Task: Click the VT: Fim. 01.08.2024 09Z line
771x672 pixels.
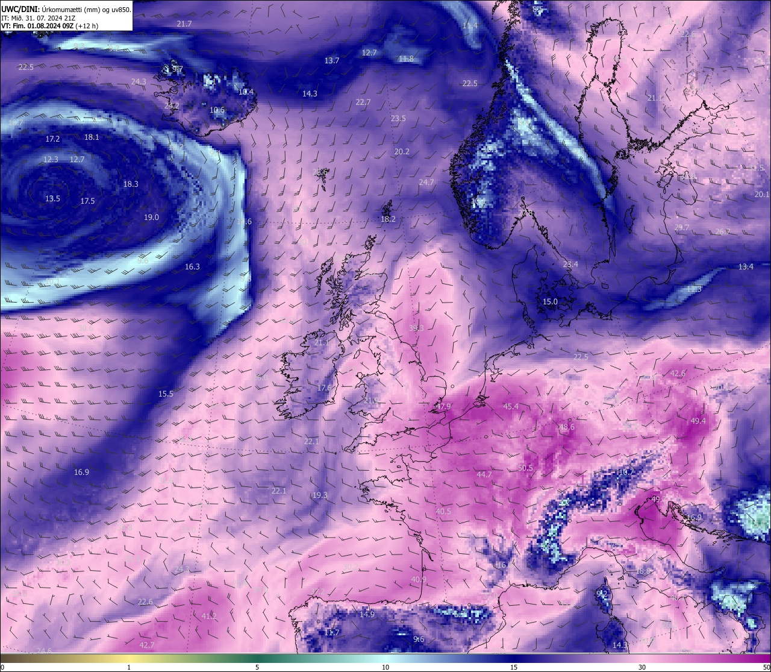Action: [49, 26]
